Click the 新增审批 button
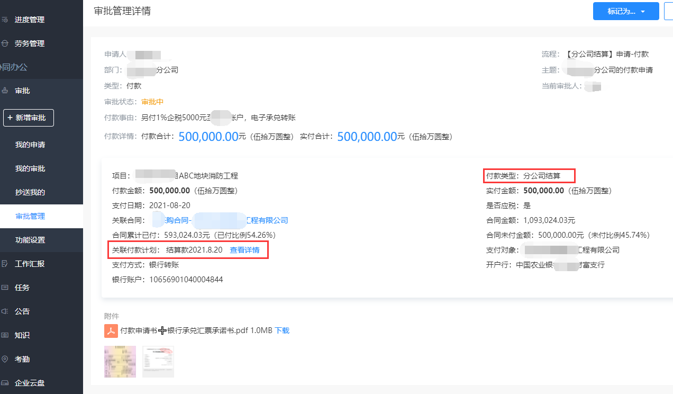673x394 pixels. pos(29,118)
